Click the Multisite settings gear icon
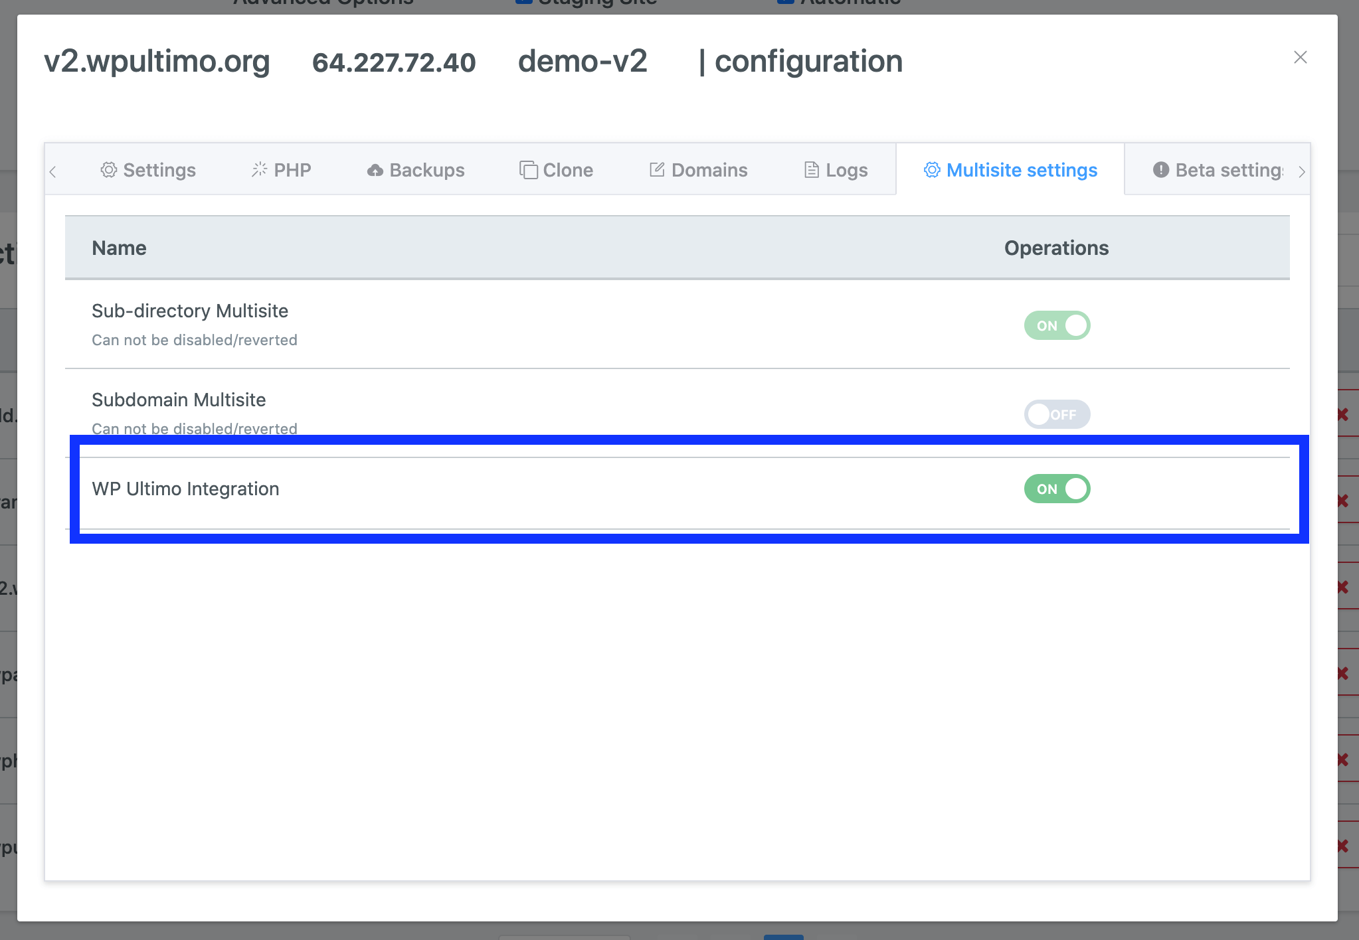 (x=932, y=170)
